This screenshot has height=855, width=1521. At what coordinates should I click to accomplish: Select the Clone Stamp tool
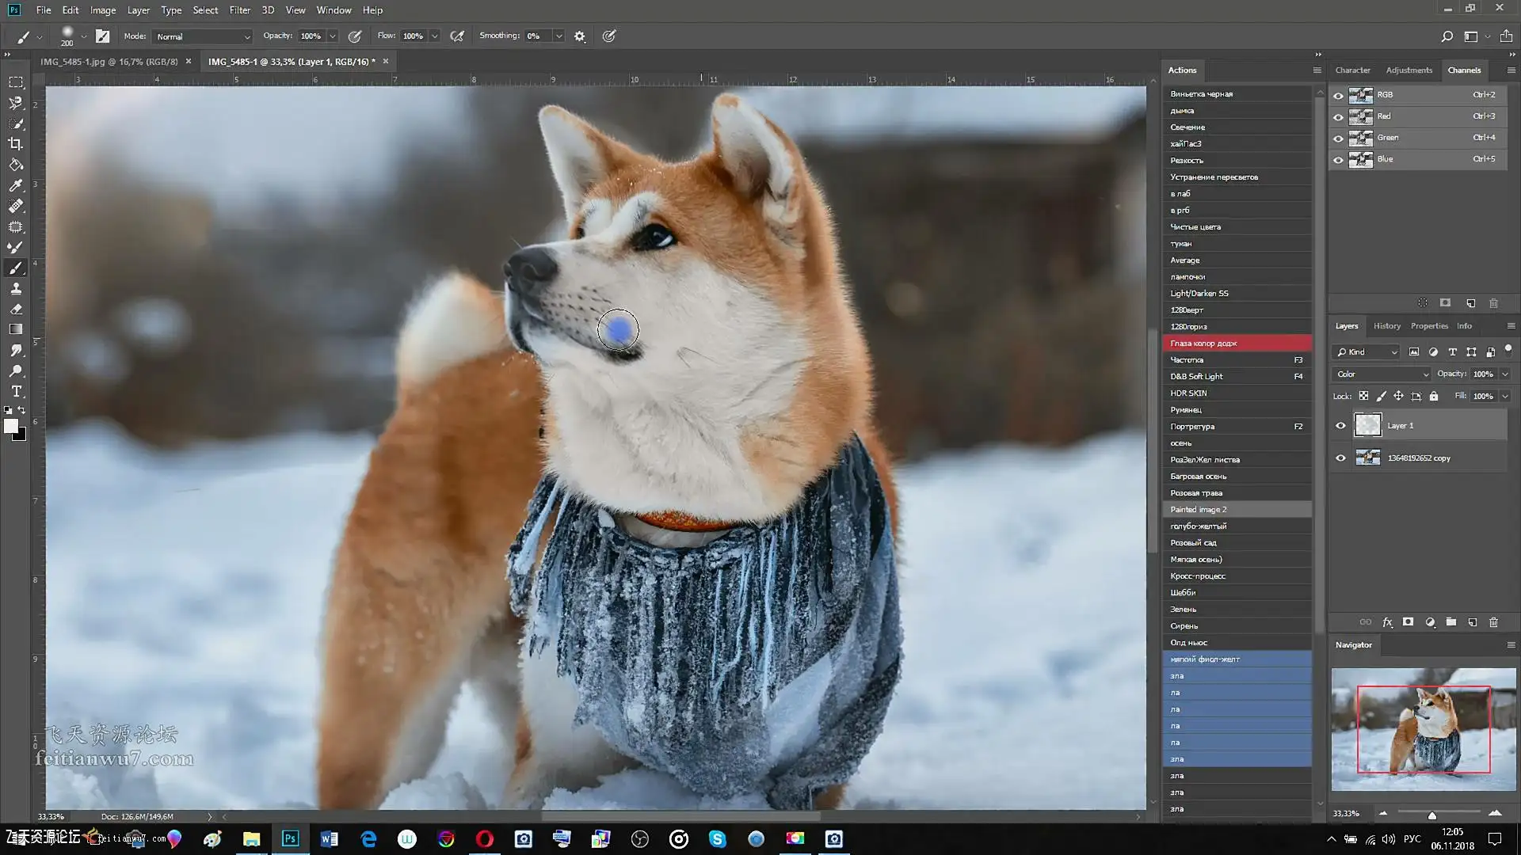pyautogui.click(x=16, y=289)
